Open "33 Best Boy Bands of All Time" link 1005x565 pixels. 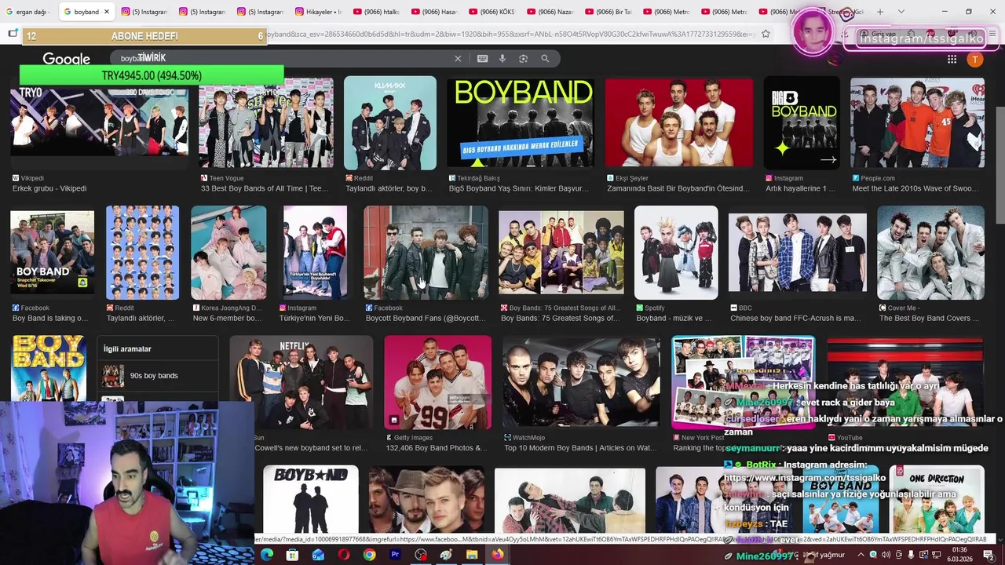tap(265, 188)
